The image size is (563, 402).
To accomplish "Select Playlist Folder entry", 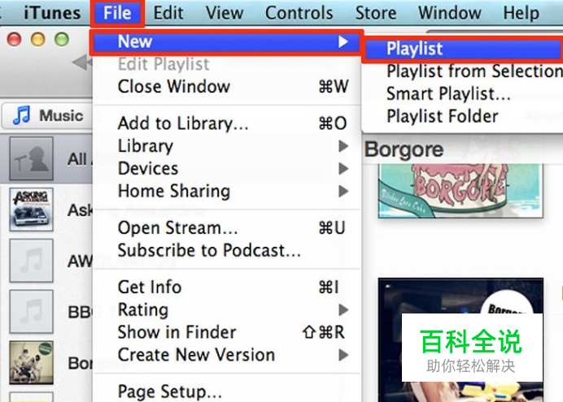I will 462,116.
